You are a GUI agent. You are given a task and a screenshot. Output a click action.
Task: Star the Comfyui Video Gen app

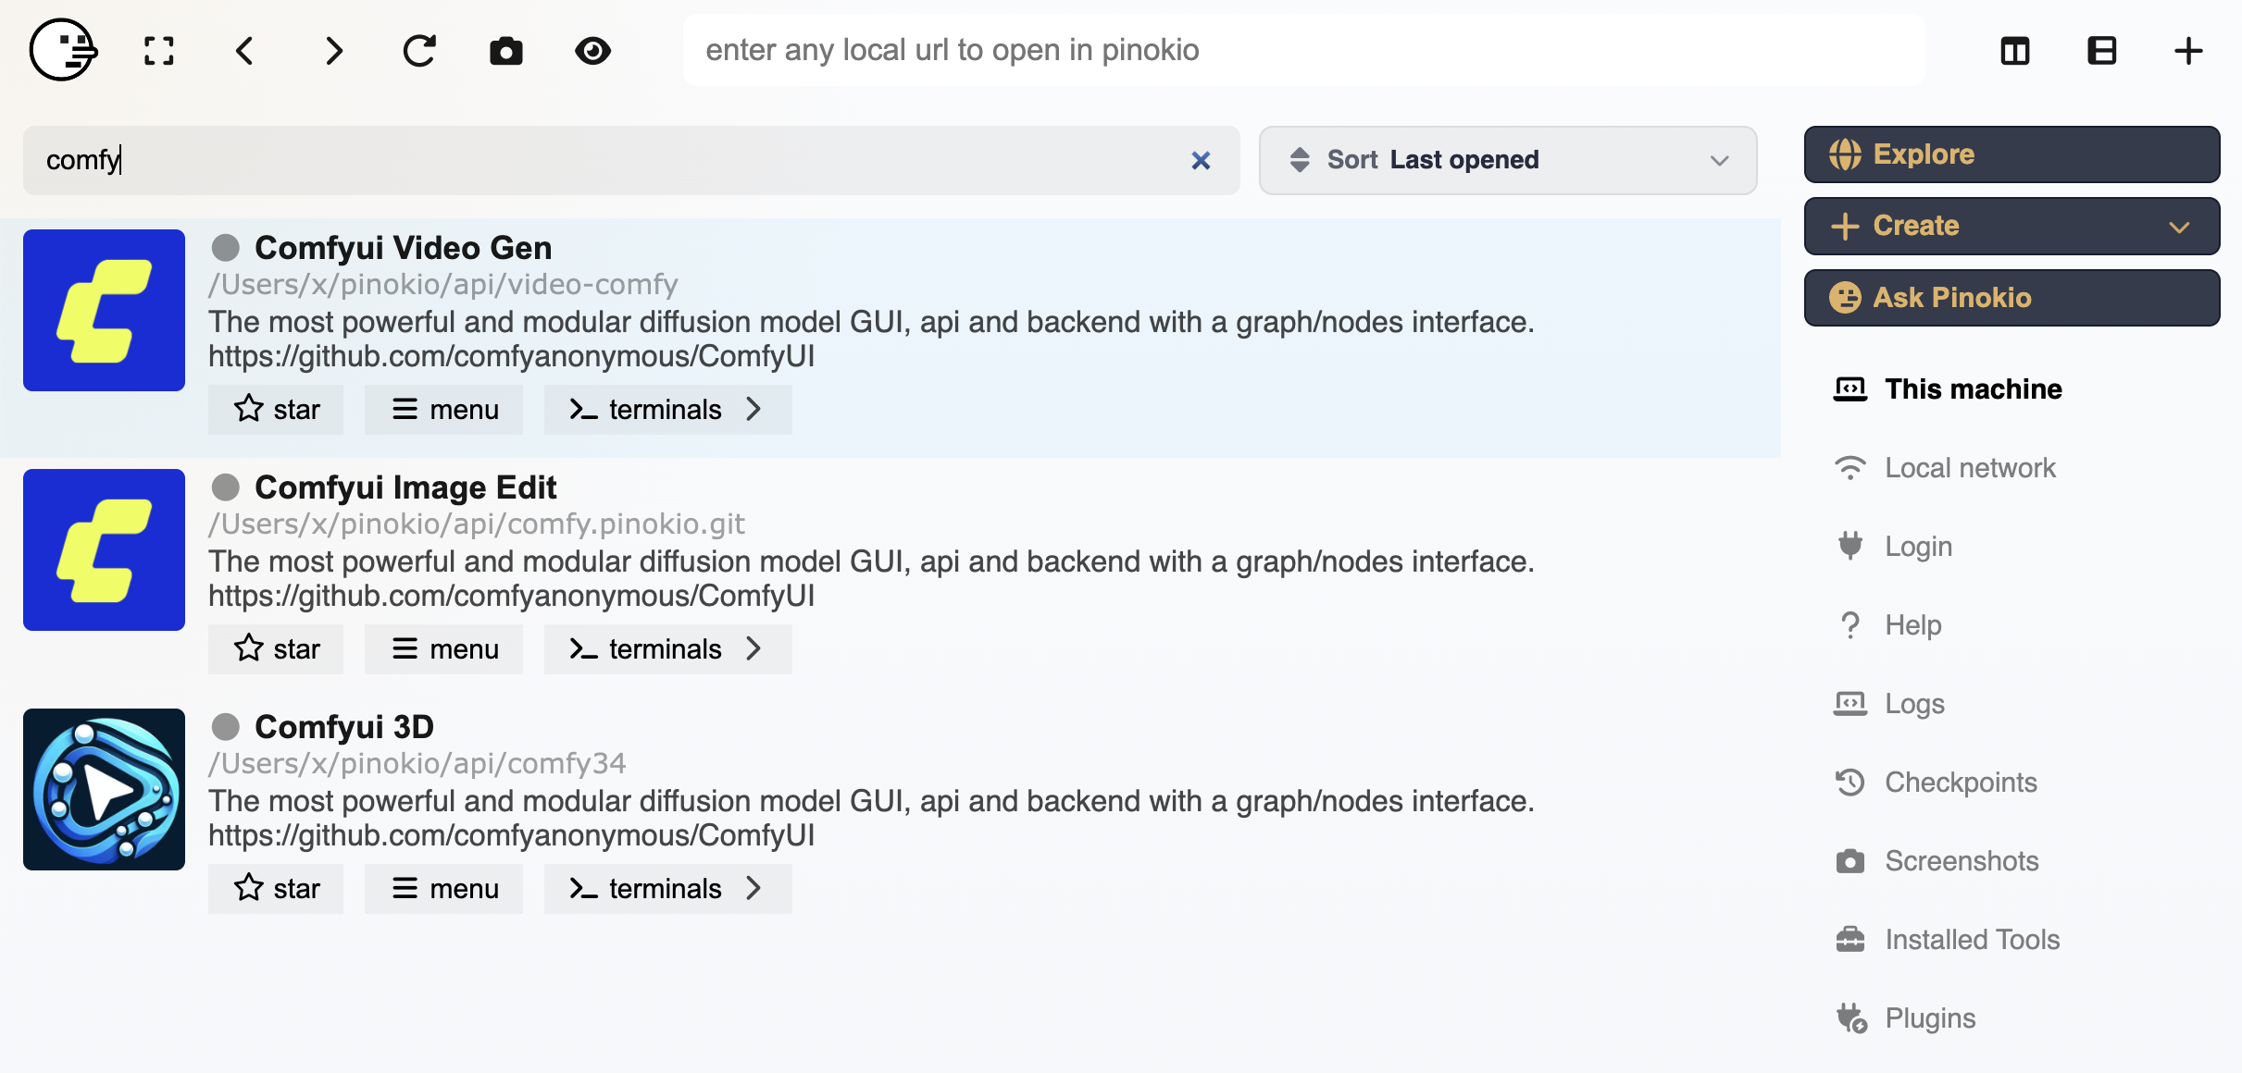click(276, 410)
